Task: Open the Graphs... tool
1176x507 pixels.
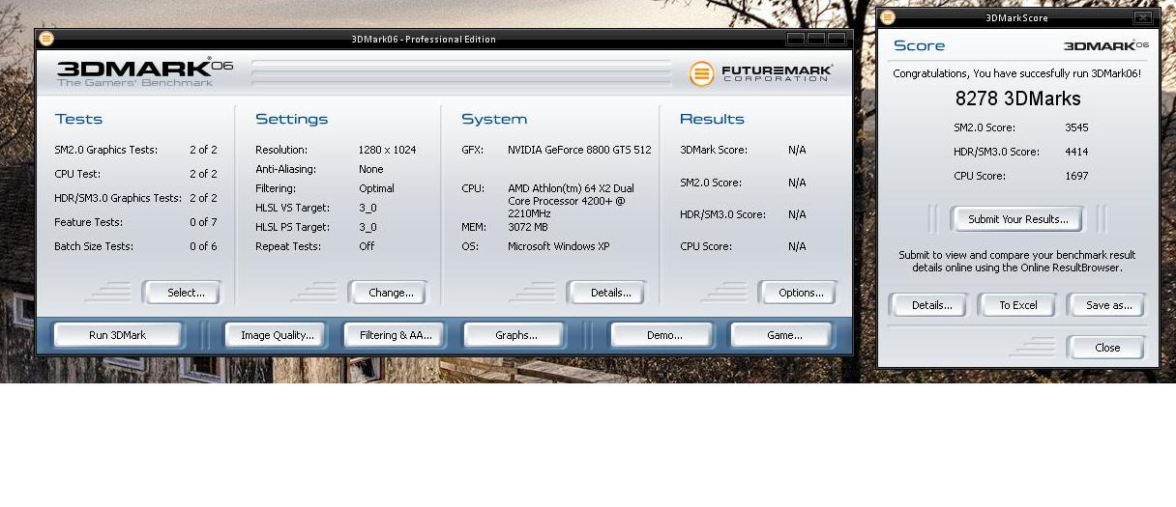Action: [515, 335]
